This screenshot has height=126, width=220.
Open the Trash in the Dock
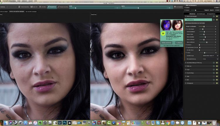(x=214, y=123)
